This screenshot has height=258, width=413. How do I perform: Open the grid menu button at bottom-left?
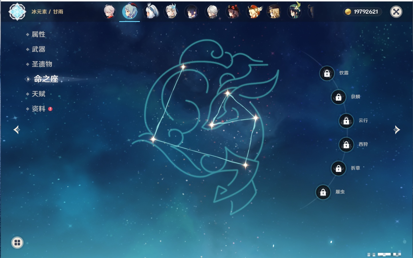point(17,243)
